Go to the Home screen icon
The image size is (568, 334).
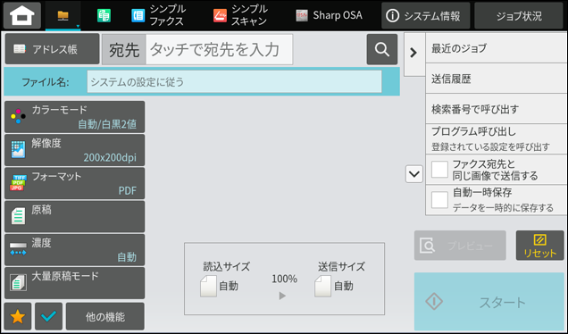point(22,15)
